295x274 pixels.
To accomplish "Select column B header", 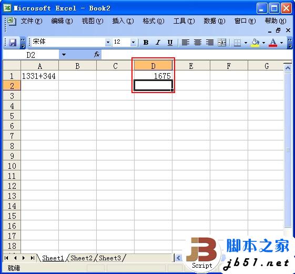I will pyautogui.click(x=77, y=66).
